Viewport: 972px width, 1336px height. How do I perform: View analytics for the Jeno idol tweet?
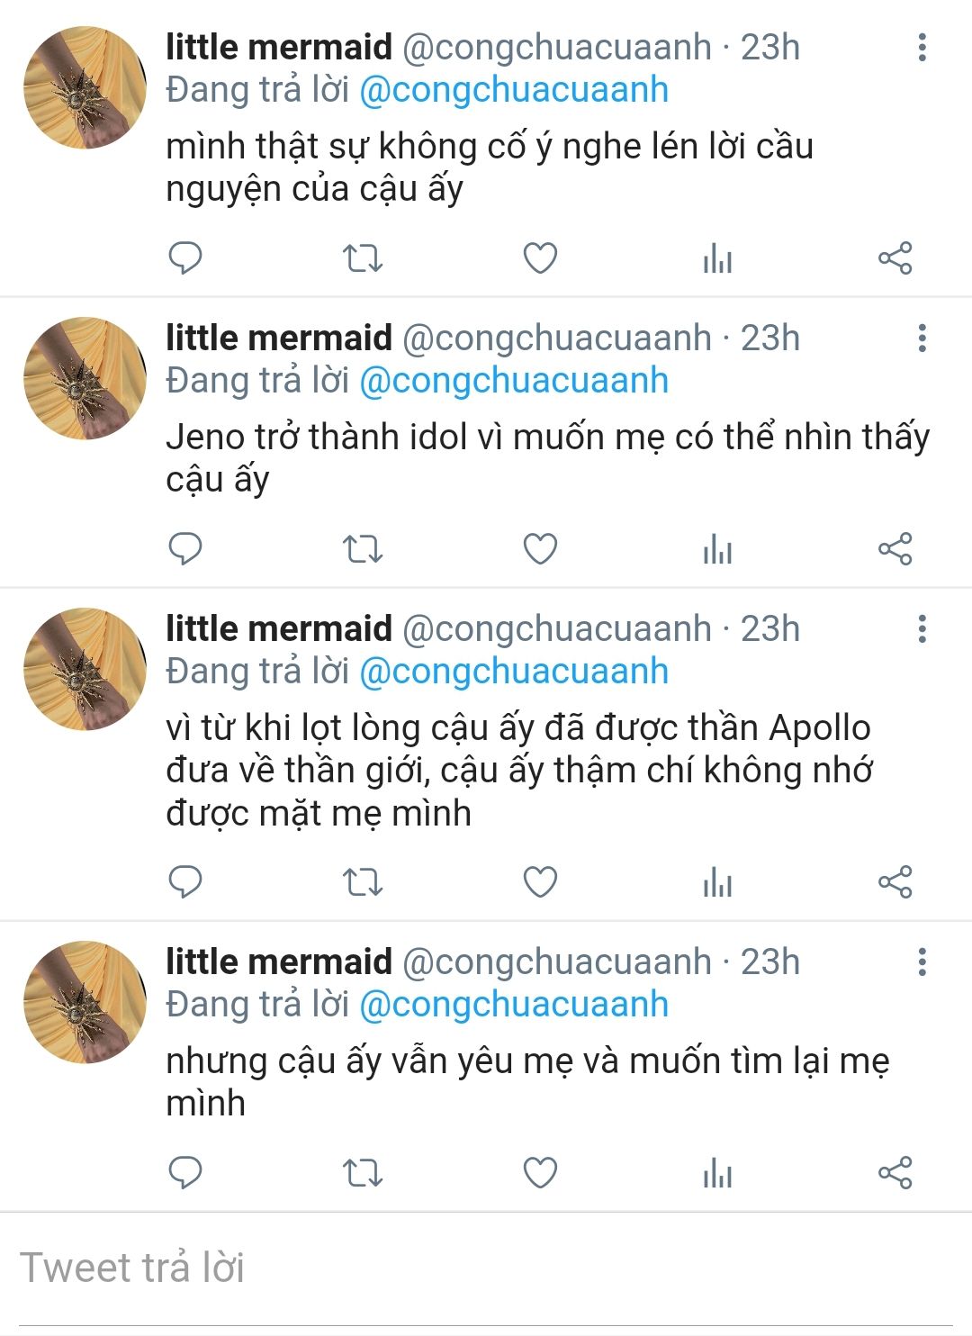[717, 548]
